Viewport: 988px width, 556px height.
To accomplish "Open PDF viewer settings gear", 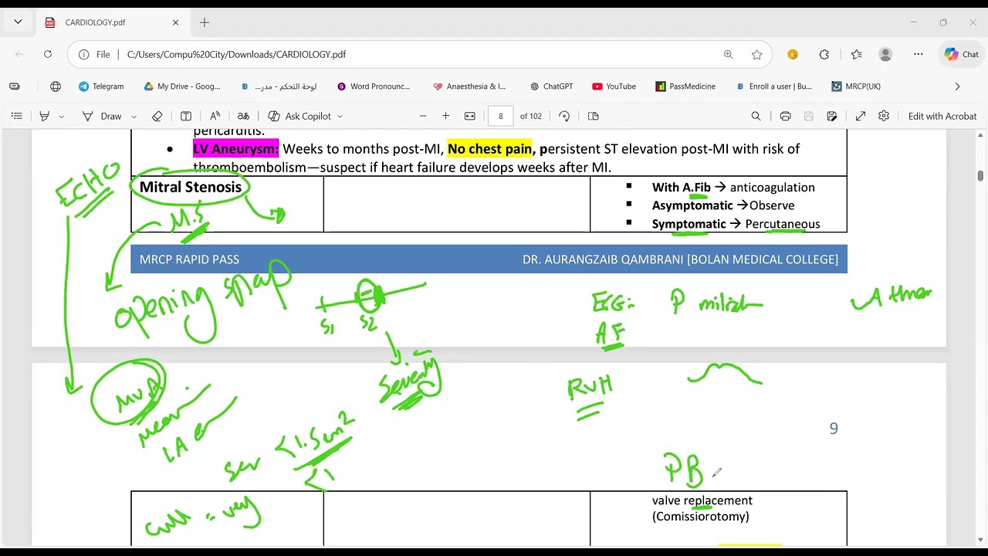I will tap(884, 116).
